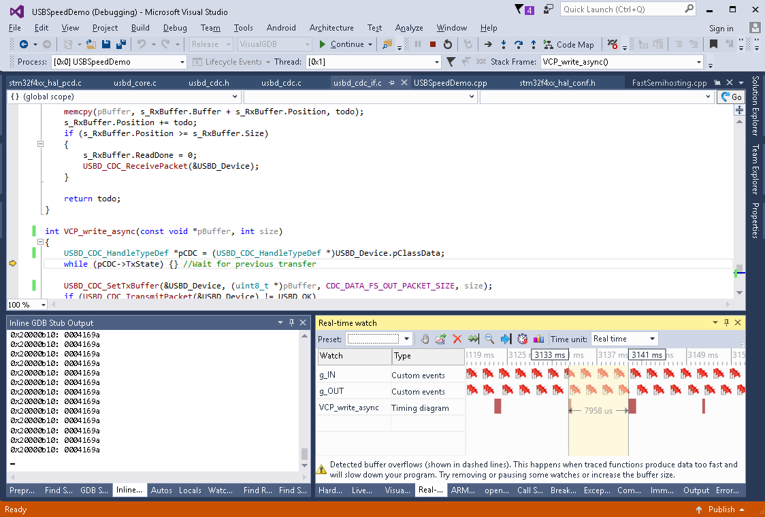Screen dimensions: 765x517
Task: Click the 3133 ms timeline marker
Action: coord(550,354)
